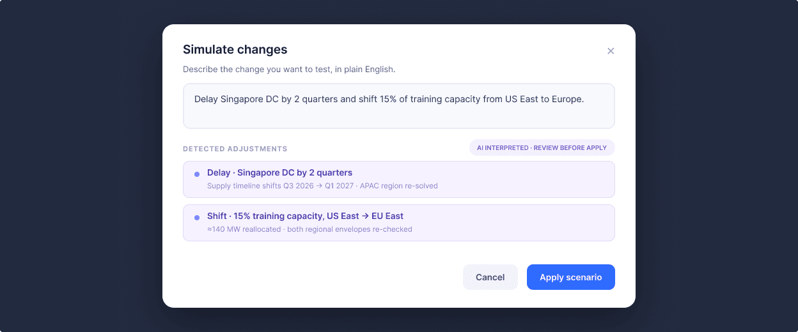Apply scenario to run the simulation
Screen dimensions: 798x332
pyautogui.click(x=571, y=277)
